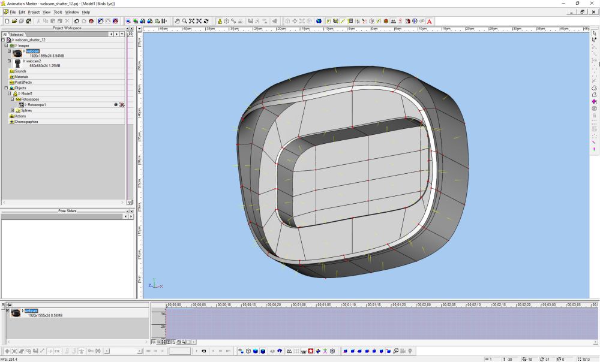Click the step-forward frame button
The height and width of the screenshot is (362, 600).
coord(213,351)
